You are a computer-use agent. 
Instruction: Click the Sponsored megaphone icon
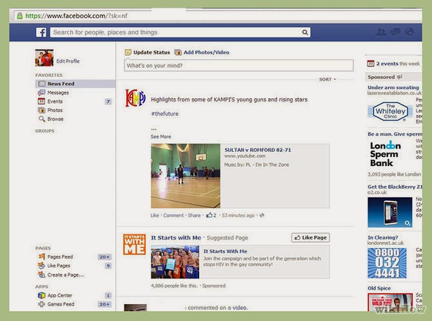[x=400, y=77]
